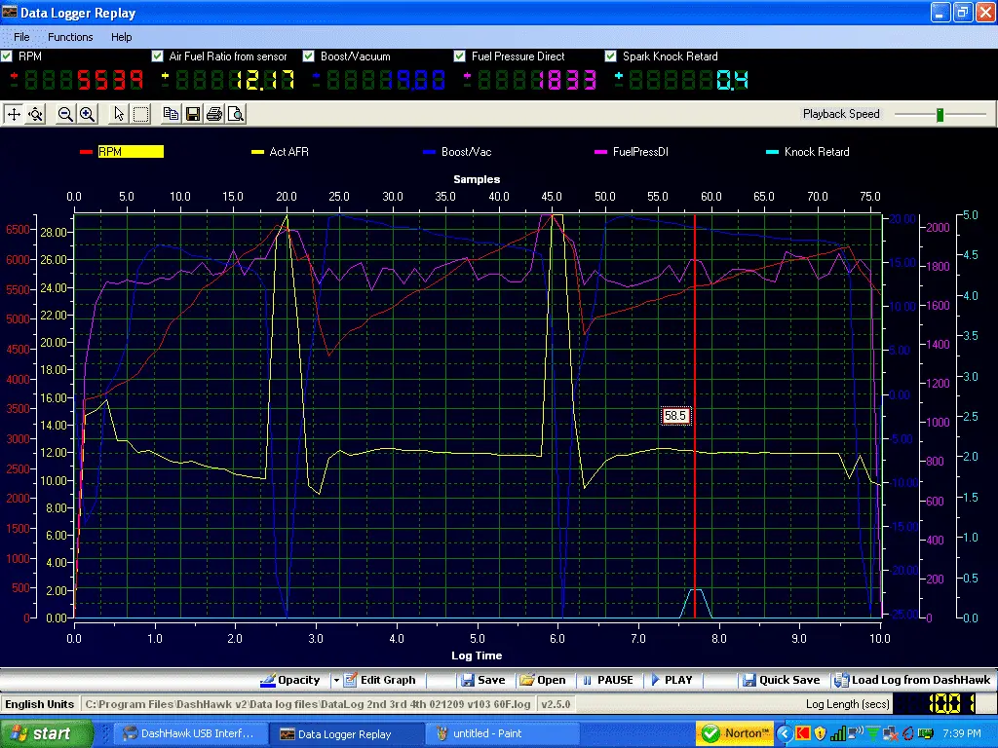Expand hidden system tray icons arrow
This screenshot has height=748, width=998.
[785, 734]
